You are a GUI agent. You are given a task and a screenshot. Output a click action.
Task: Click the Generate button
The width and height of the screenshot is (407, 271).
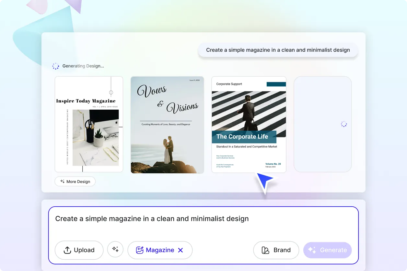tap(327, 250)
